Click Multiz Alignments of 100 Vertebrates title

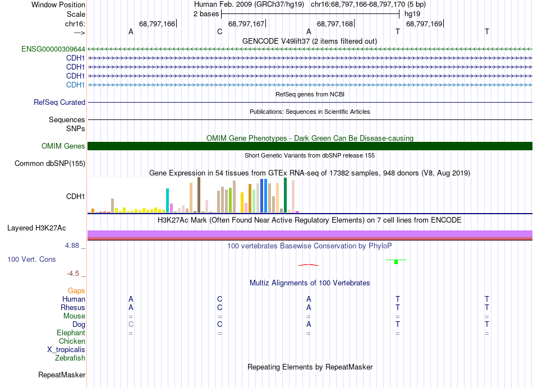point(310,283)
